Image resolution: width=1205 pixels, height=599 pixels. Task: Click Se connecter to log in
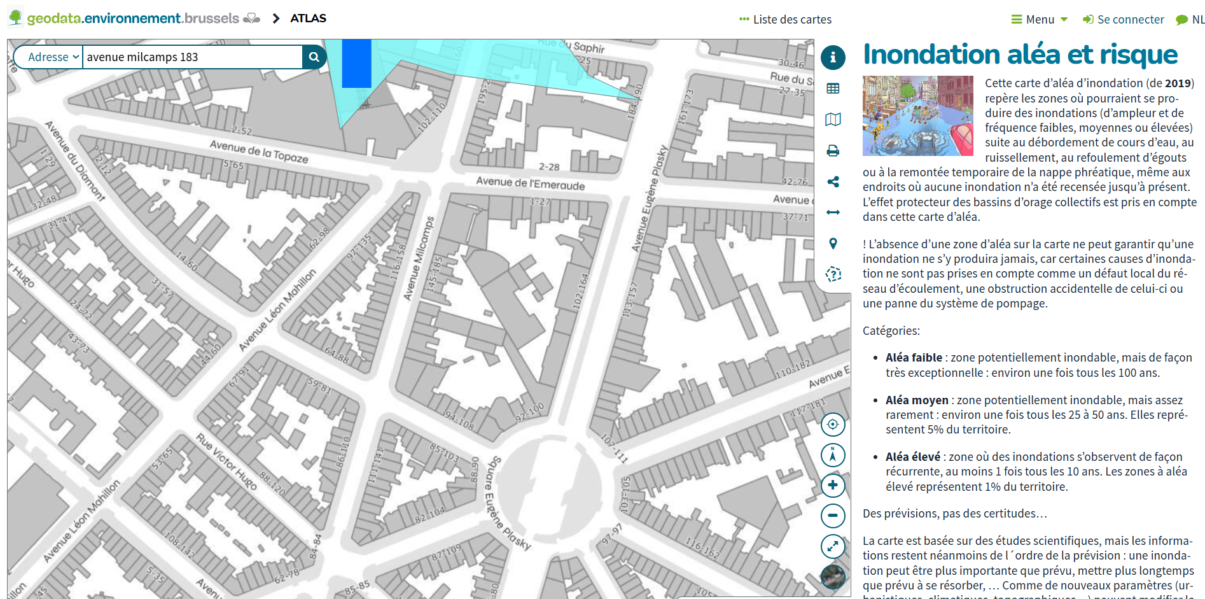[1124, 20]
